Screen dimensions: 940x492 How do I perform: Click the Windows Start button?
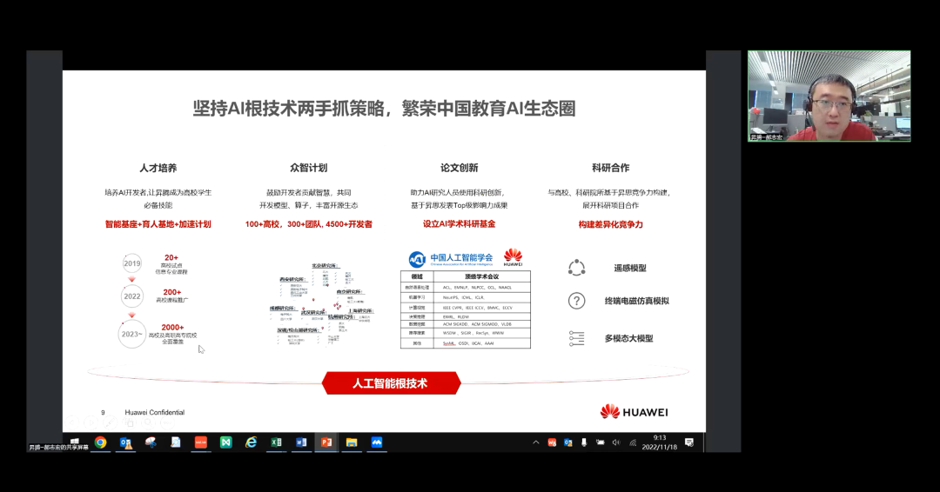point(75,442)
